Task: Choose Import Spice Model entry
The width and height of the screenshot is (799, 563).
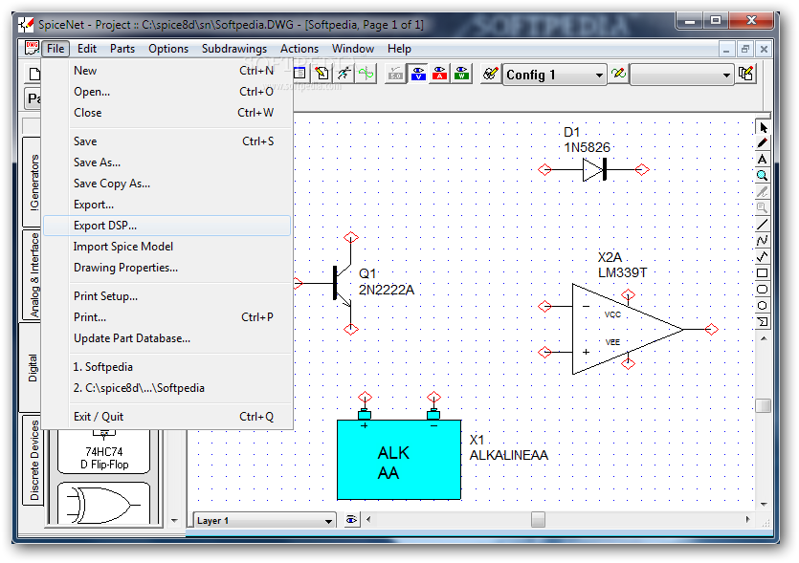Action: click(167, 247)
